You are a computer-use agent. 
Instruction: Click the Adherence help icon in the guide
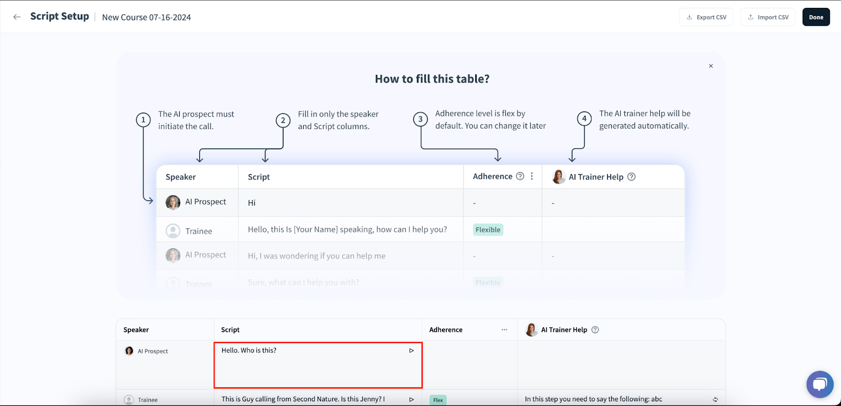point(520,176)
